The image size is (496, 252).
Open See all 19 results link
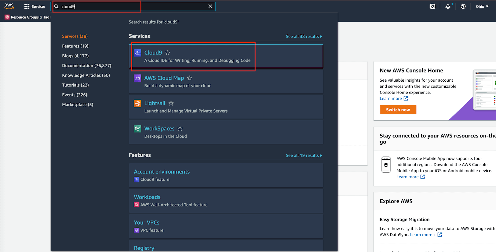[304, 155]
